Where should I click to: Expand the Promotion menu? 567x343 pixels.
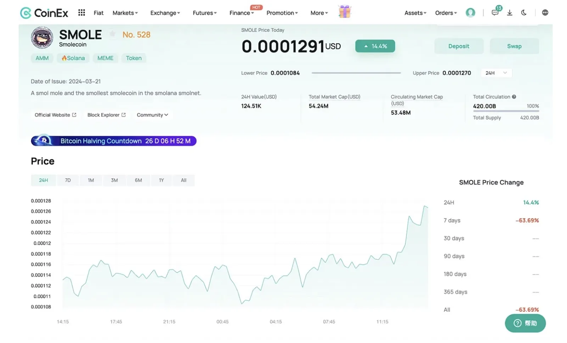282,13
